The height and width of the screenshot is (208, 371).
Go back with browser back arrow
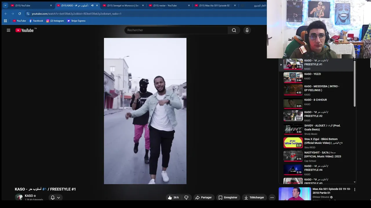tap(6, 14)
